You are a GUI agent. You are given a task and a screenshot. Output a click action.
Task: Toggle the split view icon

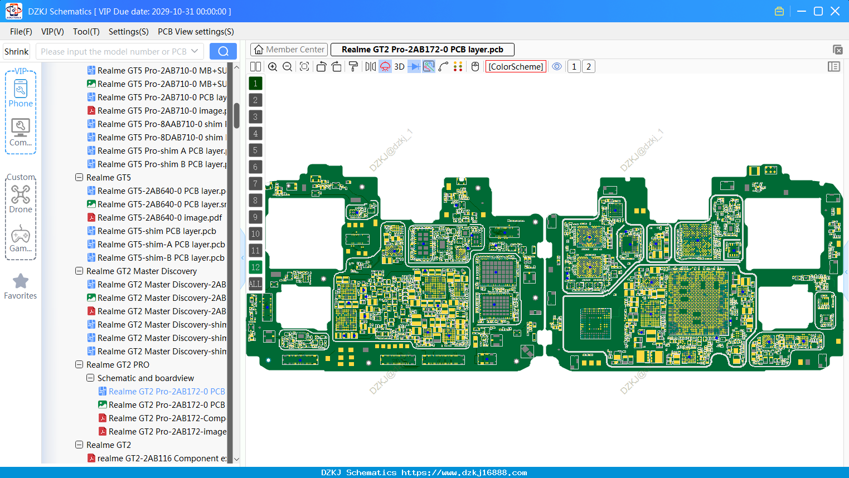256,67
